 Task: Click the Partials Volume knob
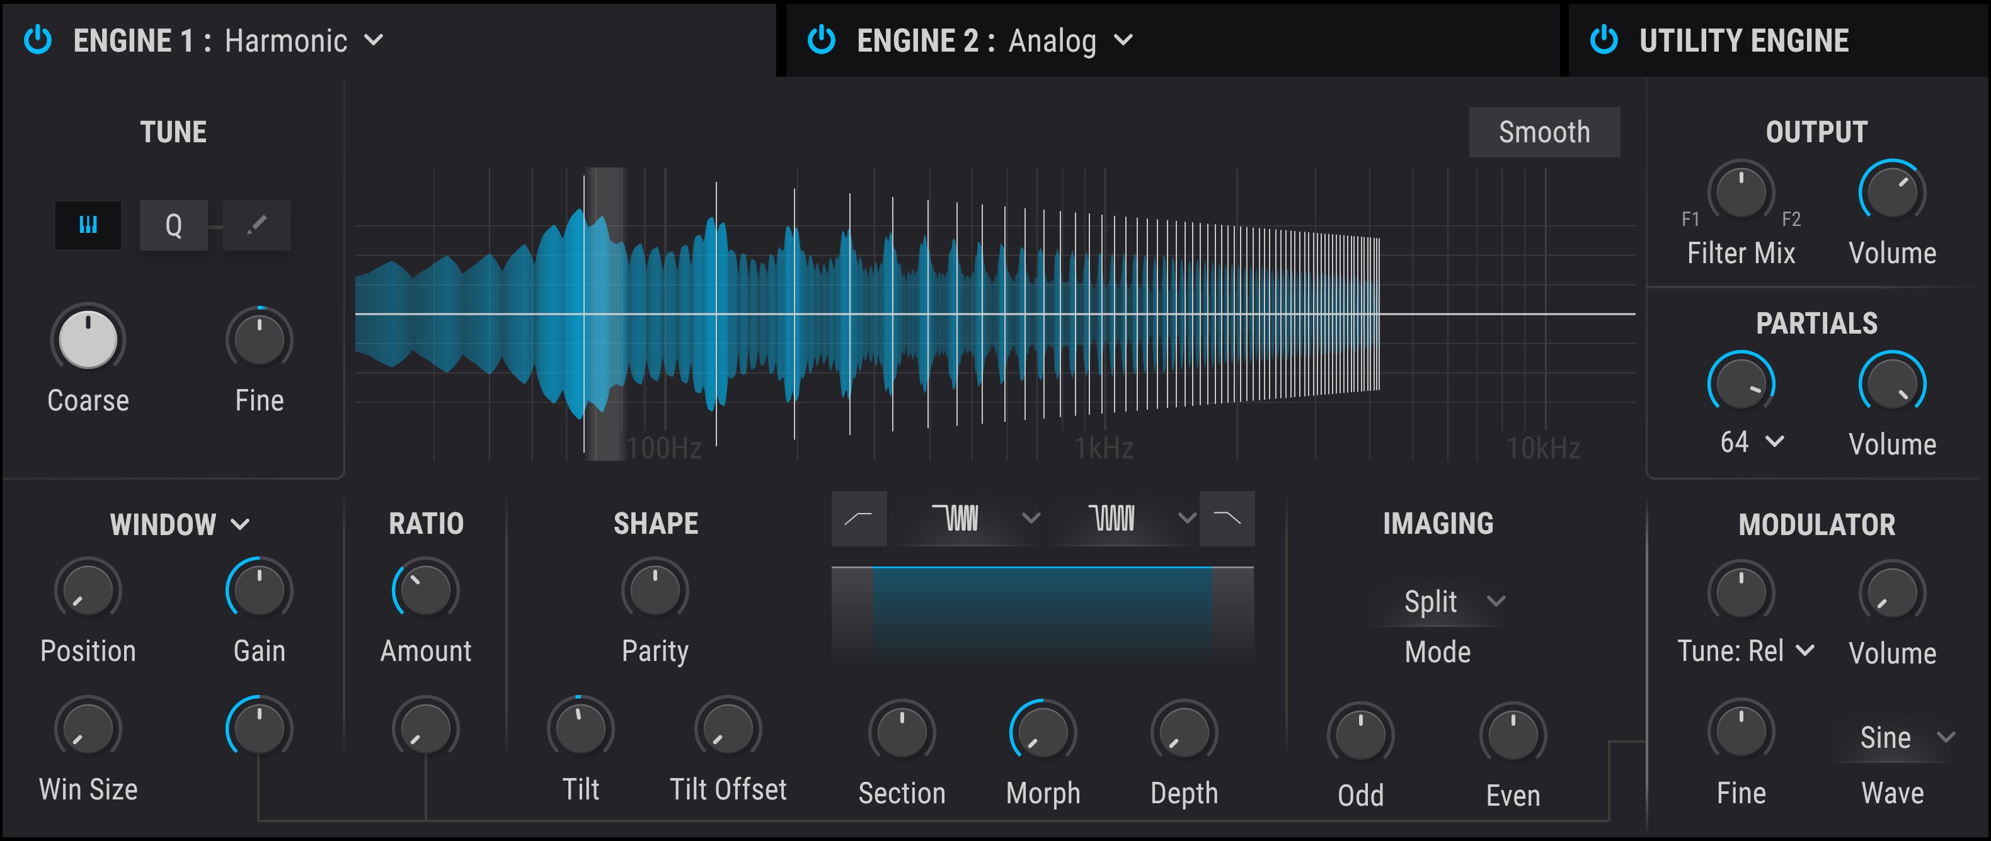1892,383
